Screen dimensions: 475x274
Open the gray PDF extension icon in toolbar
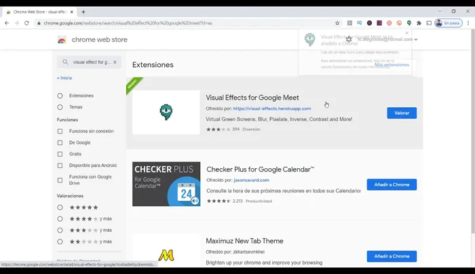(349, 23)
